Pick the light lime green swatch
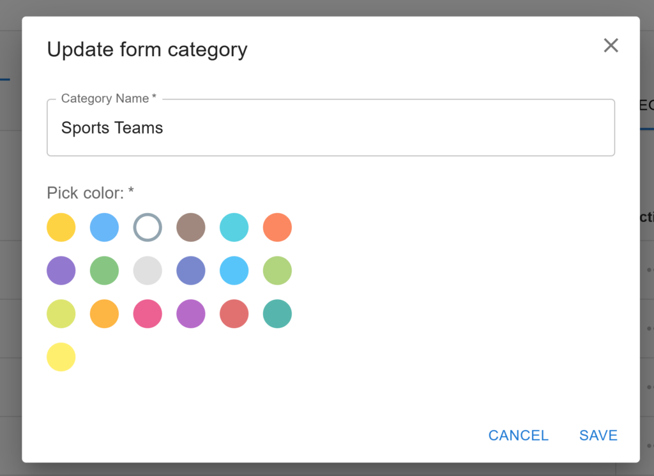 click(277, 271)
